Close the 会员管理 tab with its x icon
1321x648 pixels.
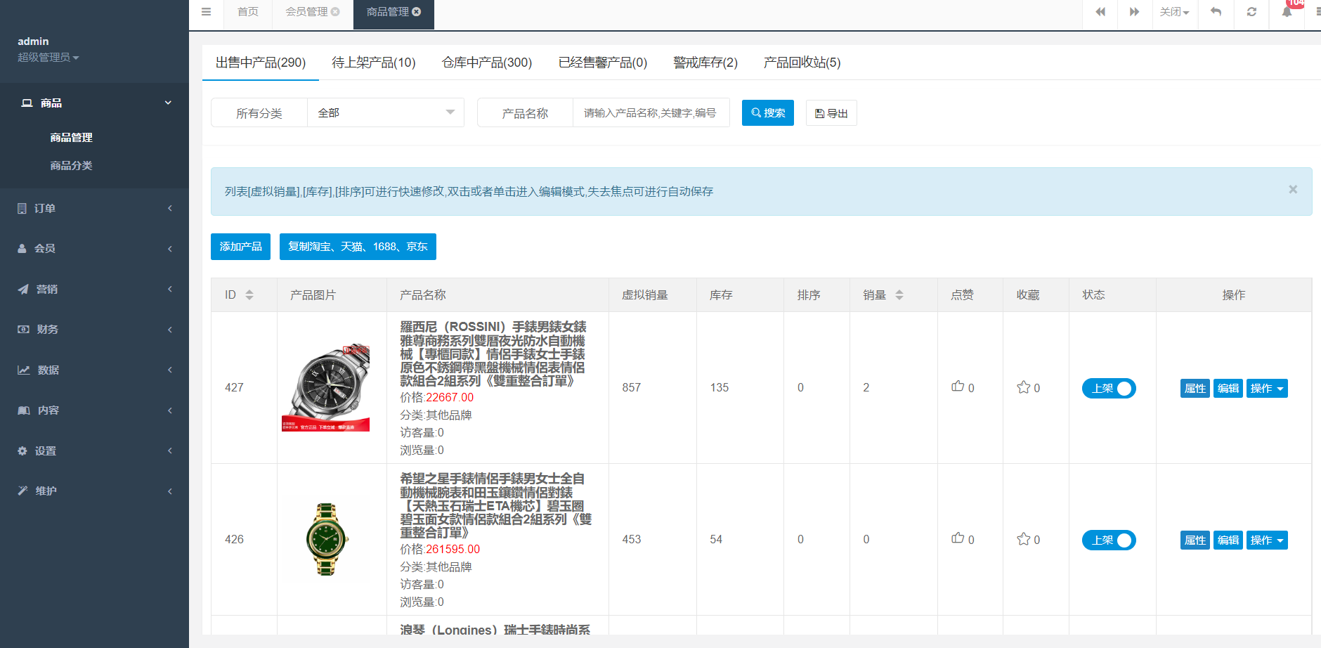click(x=335, y=12)
